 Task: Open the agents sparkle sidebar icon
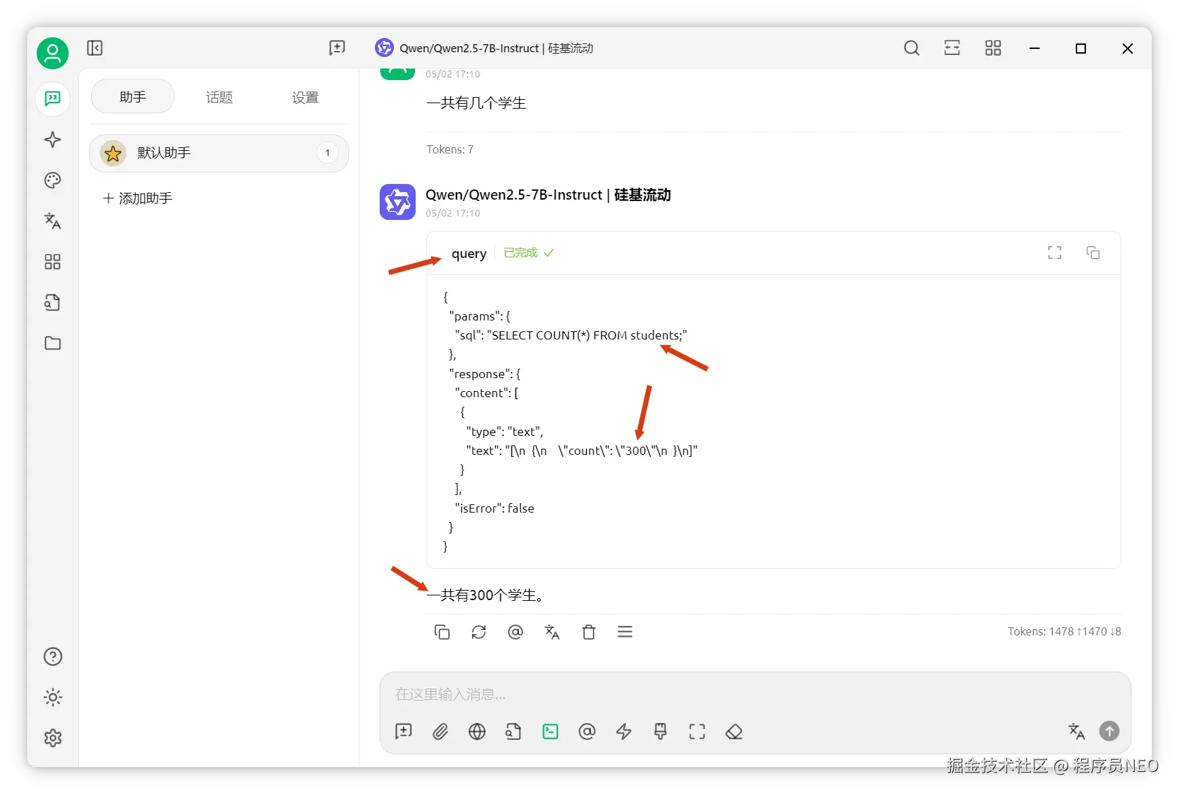click(x=52, y=140)
